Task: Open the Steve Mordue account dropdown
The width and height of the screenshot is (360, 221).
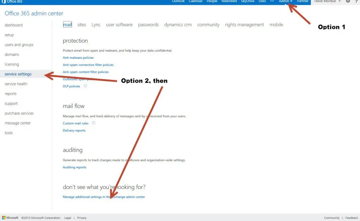Action: [x=327, y=1]
